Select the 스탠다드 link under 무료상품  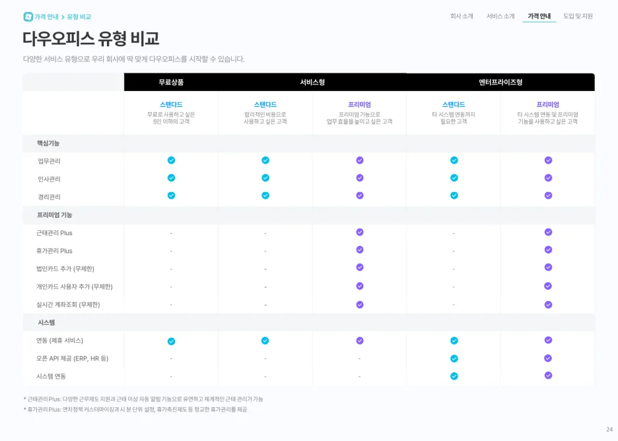pyautogui.click(x=172, y=105)
